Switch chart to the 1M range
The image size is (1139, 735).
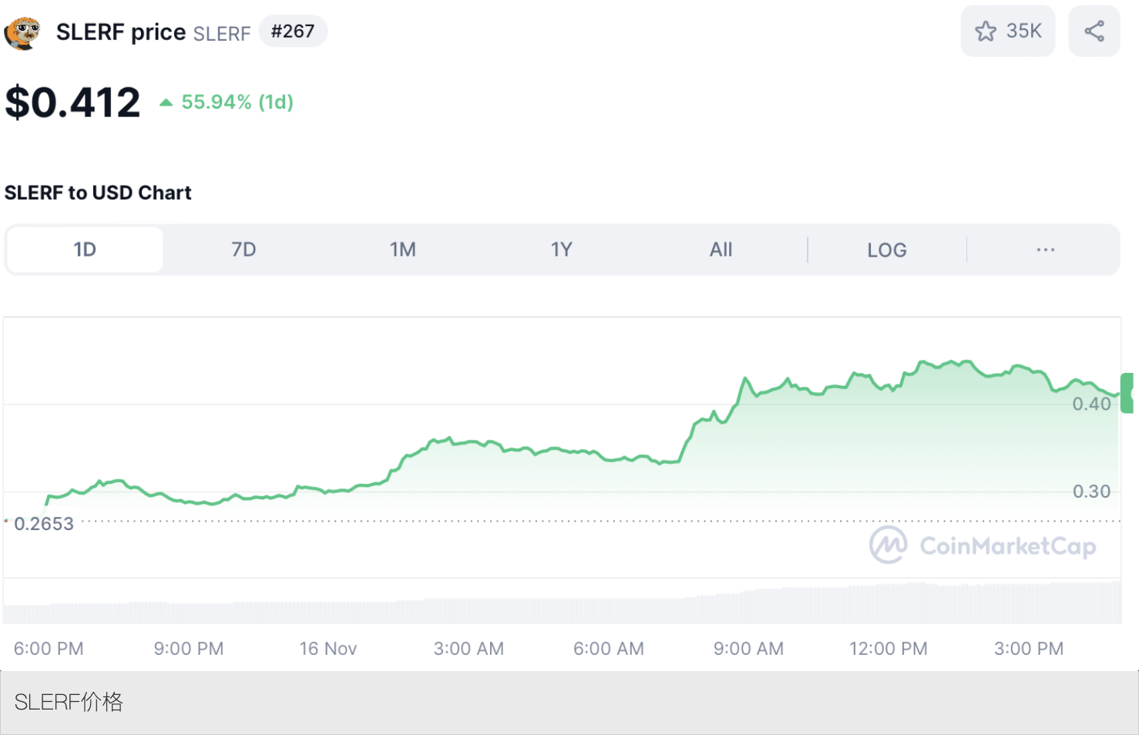pyautogui.click(x=402, y=250)
